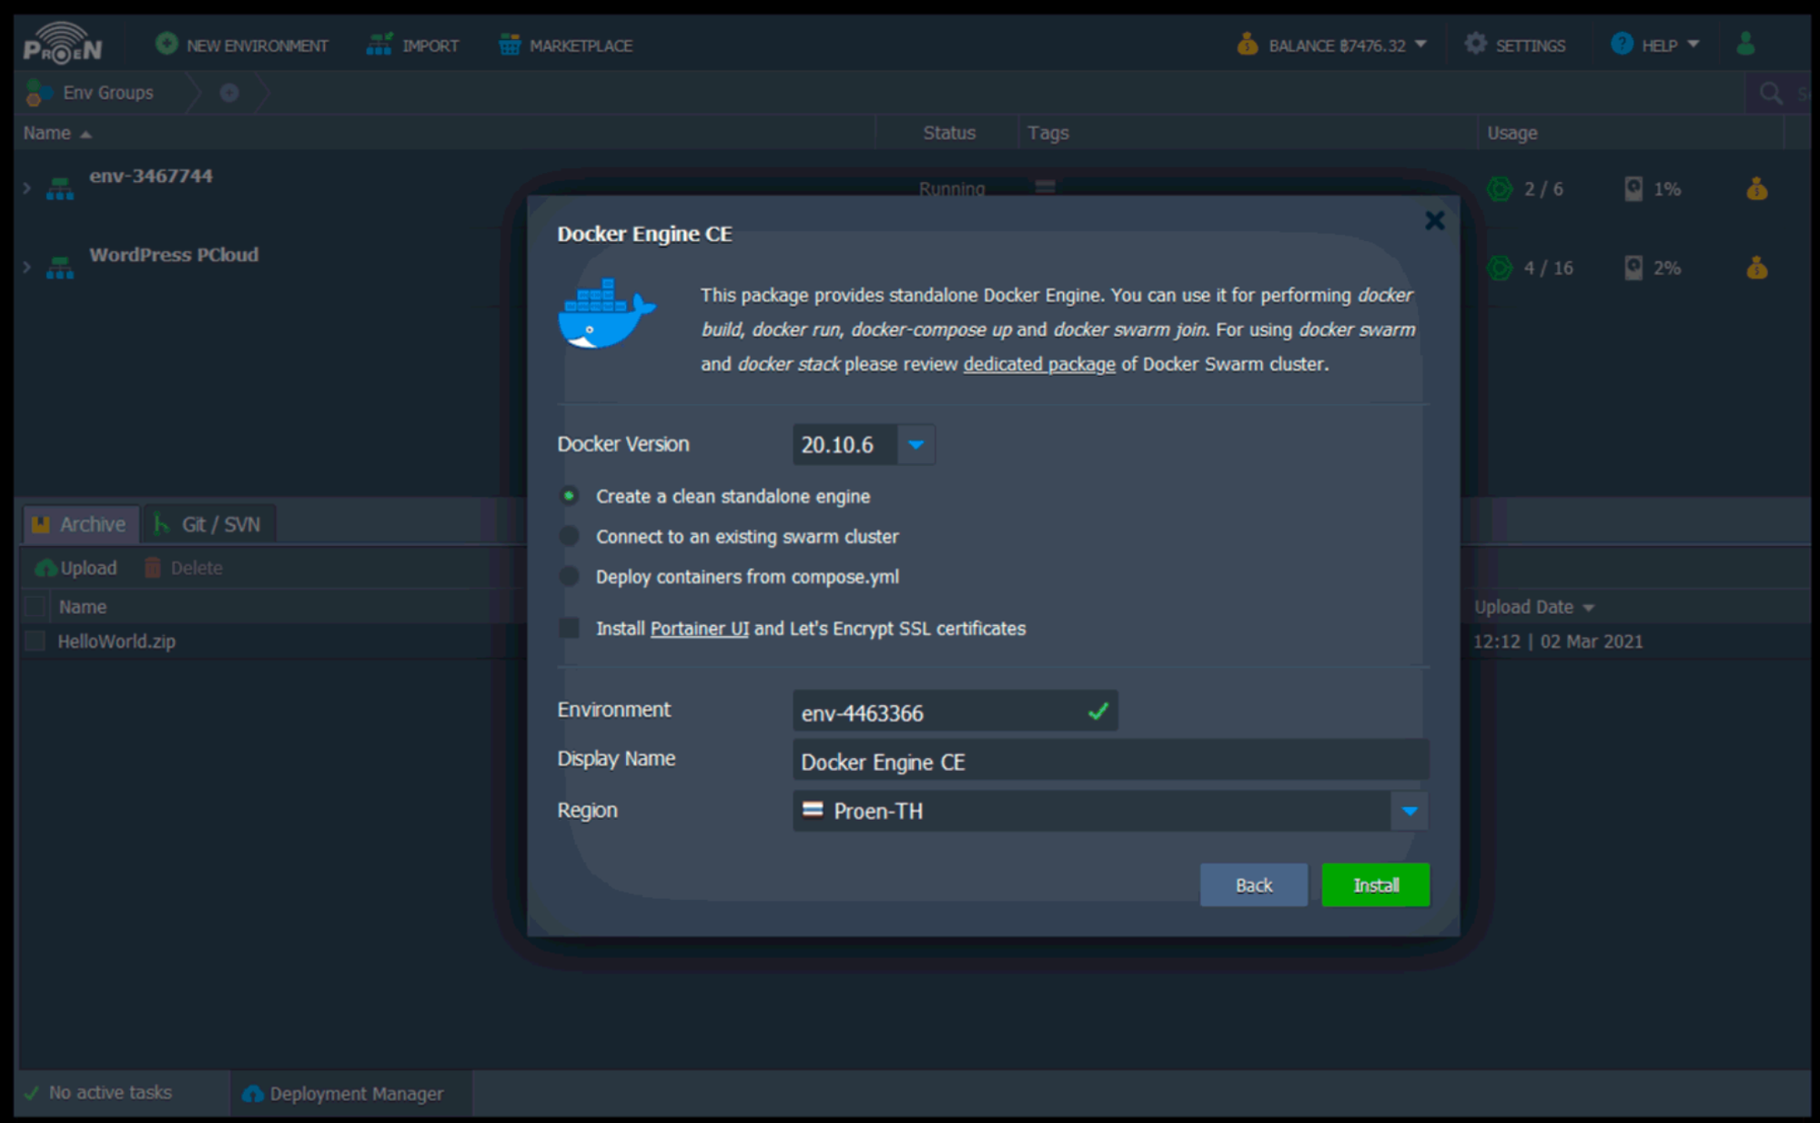Click the Proen-TH region field
Image resolution: width=1820 pixels, height=1123 pixels.
coord(1092,811)
